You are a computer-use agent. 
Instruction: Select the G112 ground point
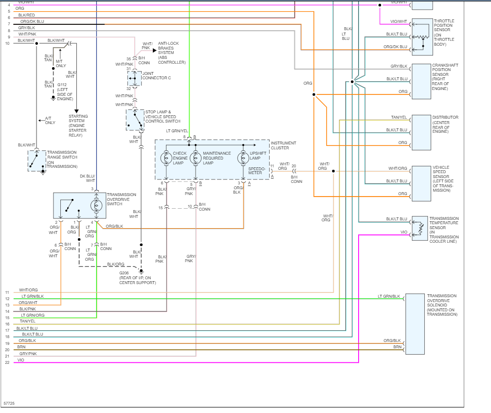tap(52, 97)
